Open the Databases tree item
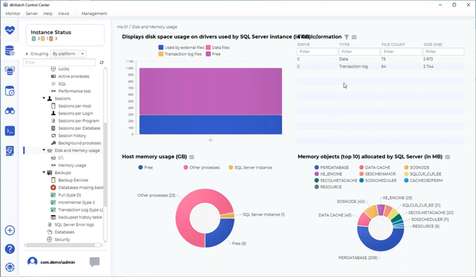 (x=65, y=232)
